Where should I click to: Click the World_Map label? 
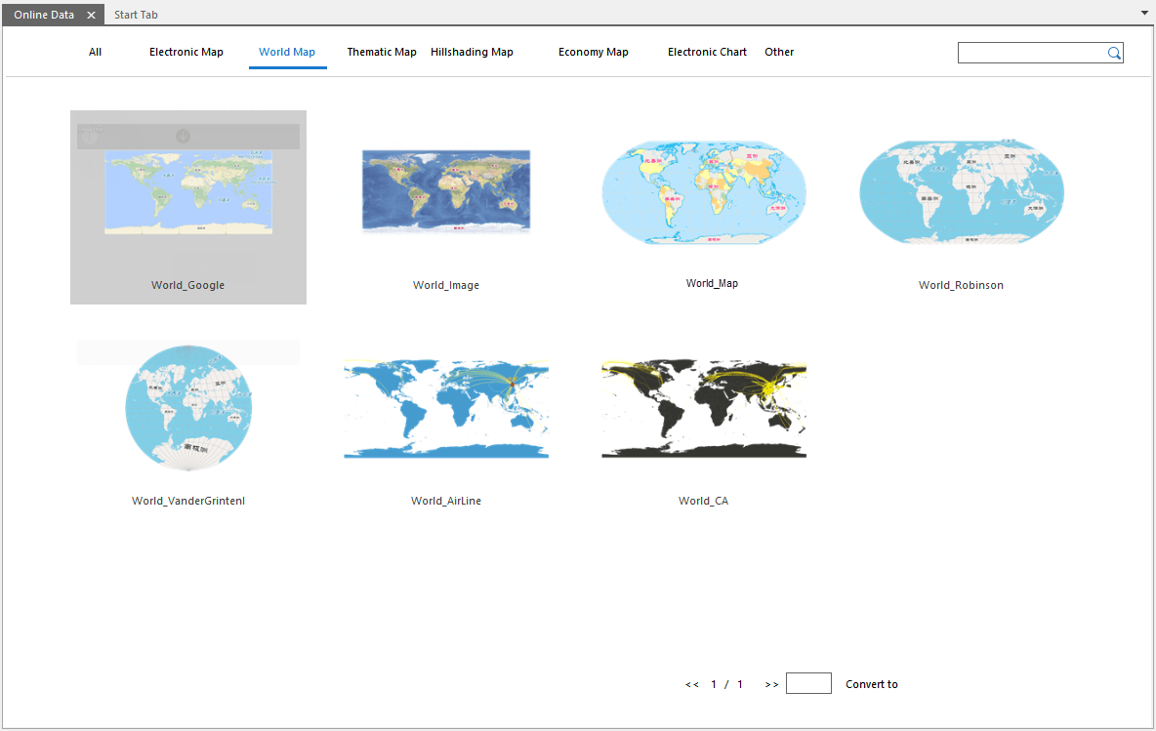[712, 284]
